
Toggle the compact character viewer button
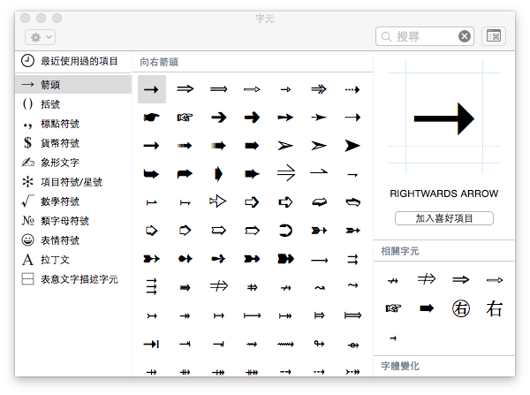click(493, 36)
